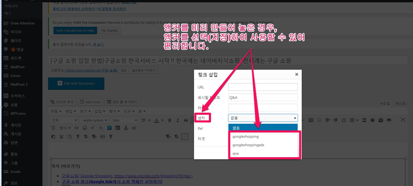Viewport: 413px width, 186px height.
Task: Click the print icon in toolbar
Action: tap(389, 120)
